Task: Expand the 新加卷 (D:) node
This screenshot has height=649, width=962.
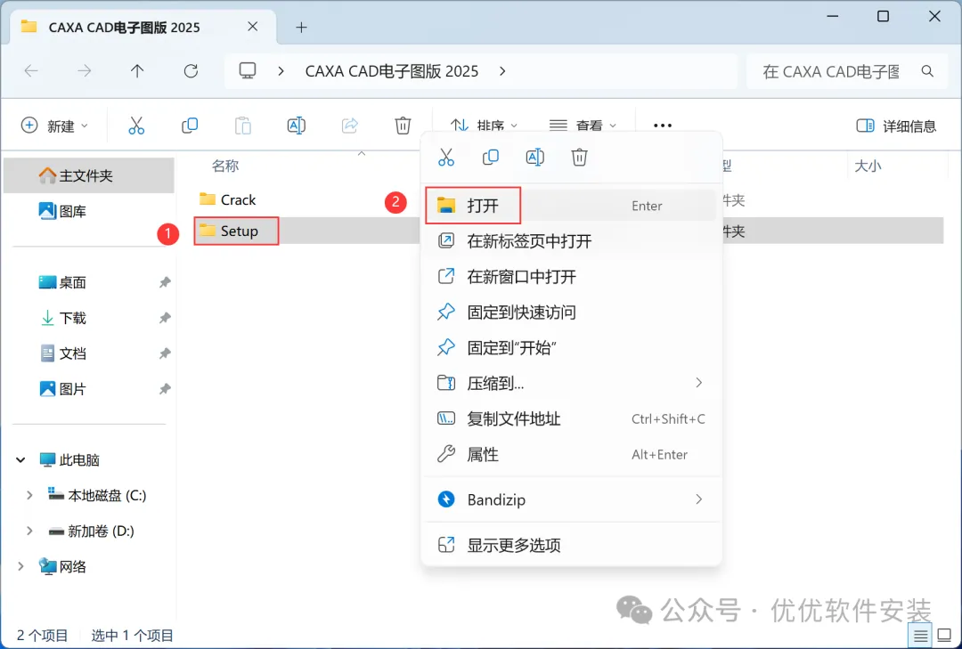Action: (29, 531)
